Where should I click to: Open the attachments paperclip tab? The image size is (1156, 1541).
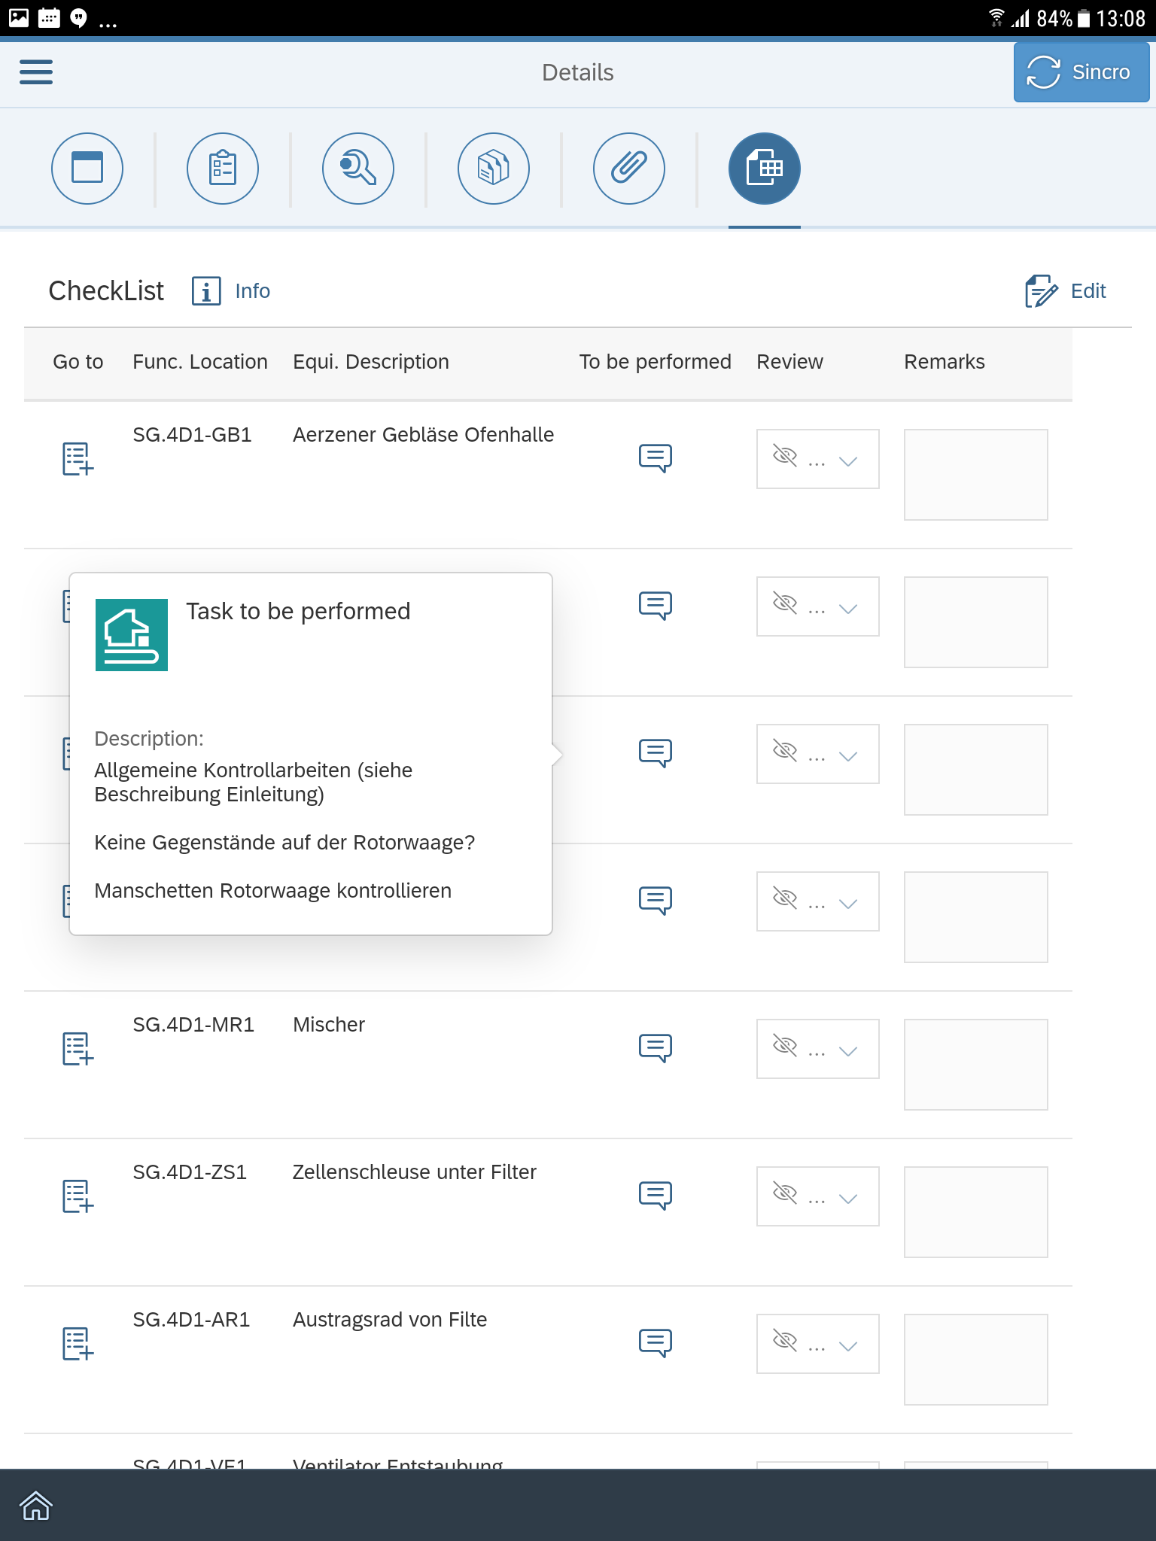(x=629, y=169)
